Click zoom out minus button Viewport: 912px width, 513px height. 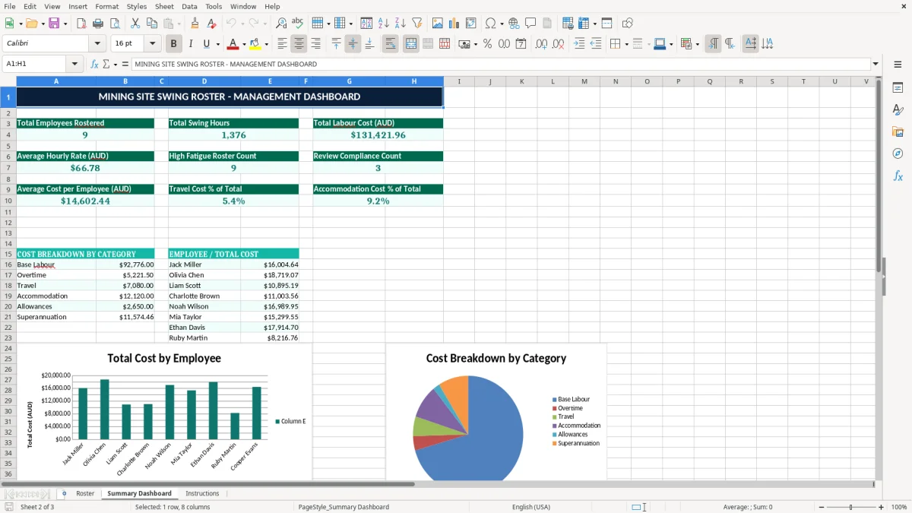click(x=822, y=507)
